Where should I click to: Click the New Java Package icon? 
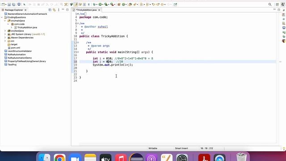click(x=119, y=4)
